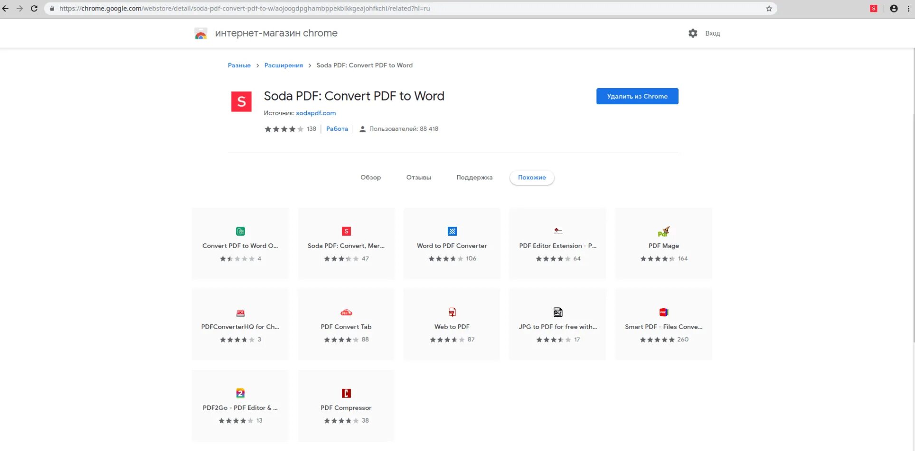
Task: Click the browser forward arrow
Action: 19,9
